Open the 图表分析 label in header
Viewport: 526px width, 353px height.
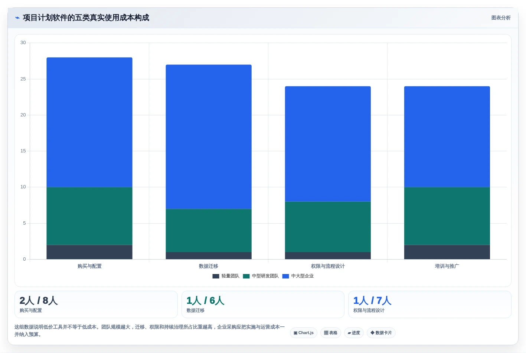[501, 18]
